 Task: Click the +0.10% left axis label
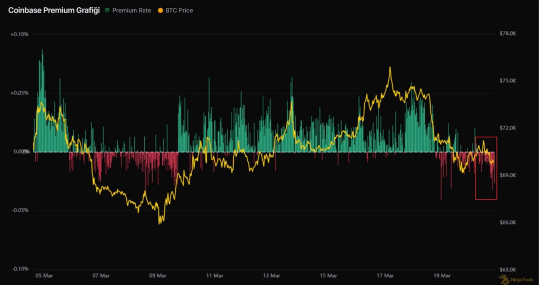tap(19, 35)
